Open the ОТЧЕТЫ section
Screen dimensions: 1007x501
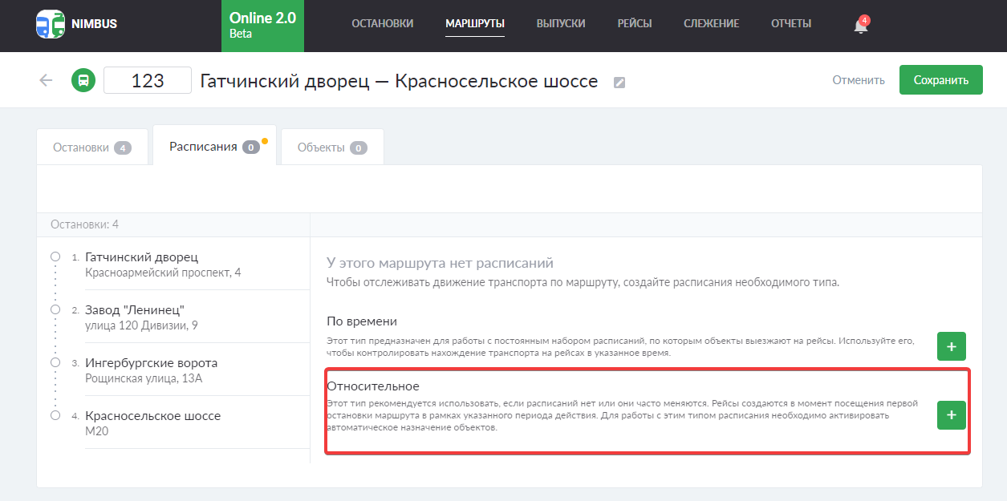(x=790, y=23)
